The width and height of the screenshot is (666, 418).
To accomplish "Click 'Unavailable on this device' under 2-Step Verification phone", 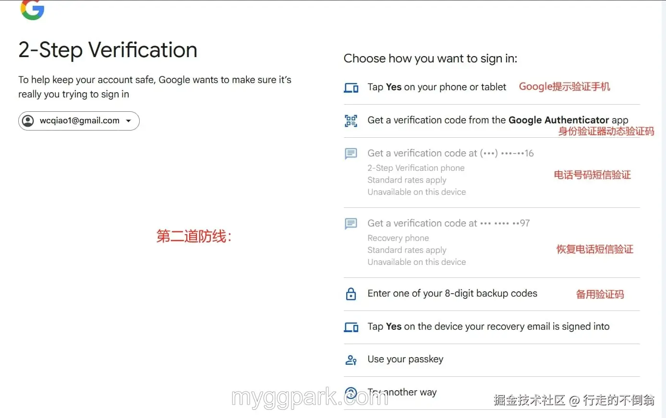I will pos(416,192).
